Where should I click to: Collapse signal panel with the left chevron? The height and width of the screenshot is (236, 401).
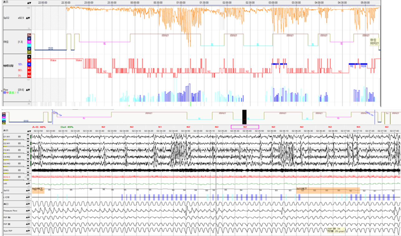[2, 193]
